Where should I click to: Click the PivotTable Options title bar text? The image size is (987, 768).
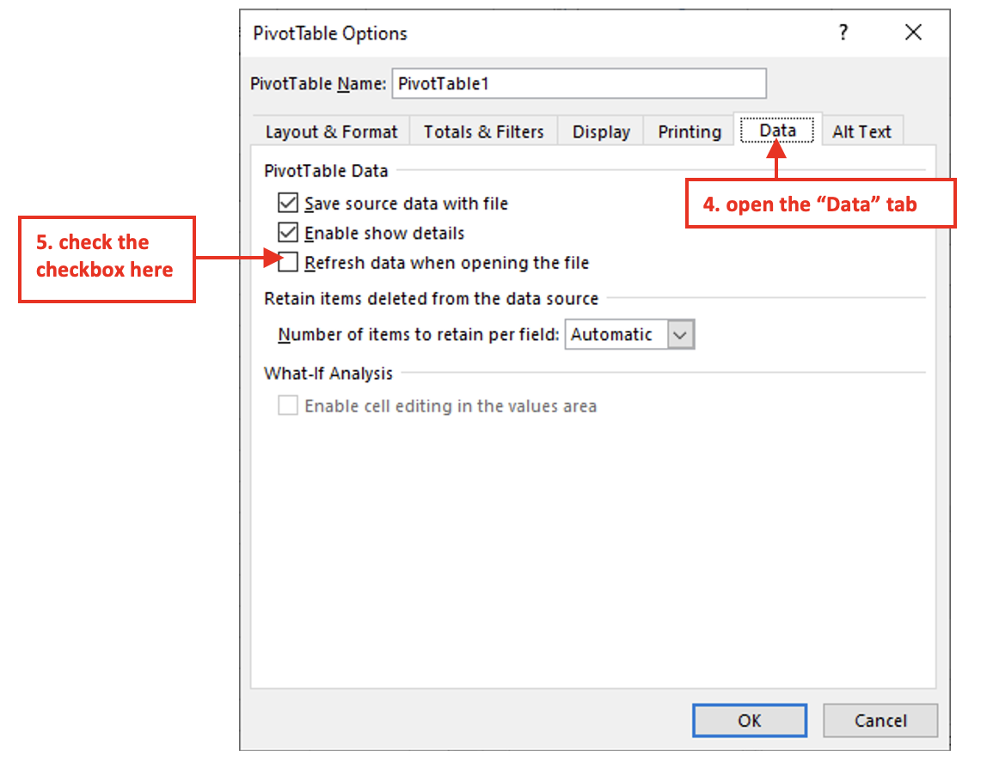click(330, 34)
